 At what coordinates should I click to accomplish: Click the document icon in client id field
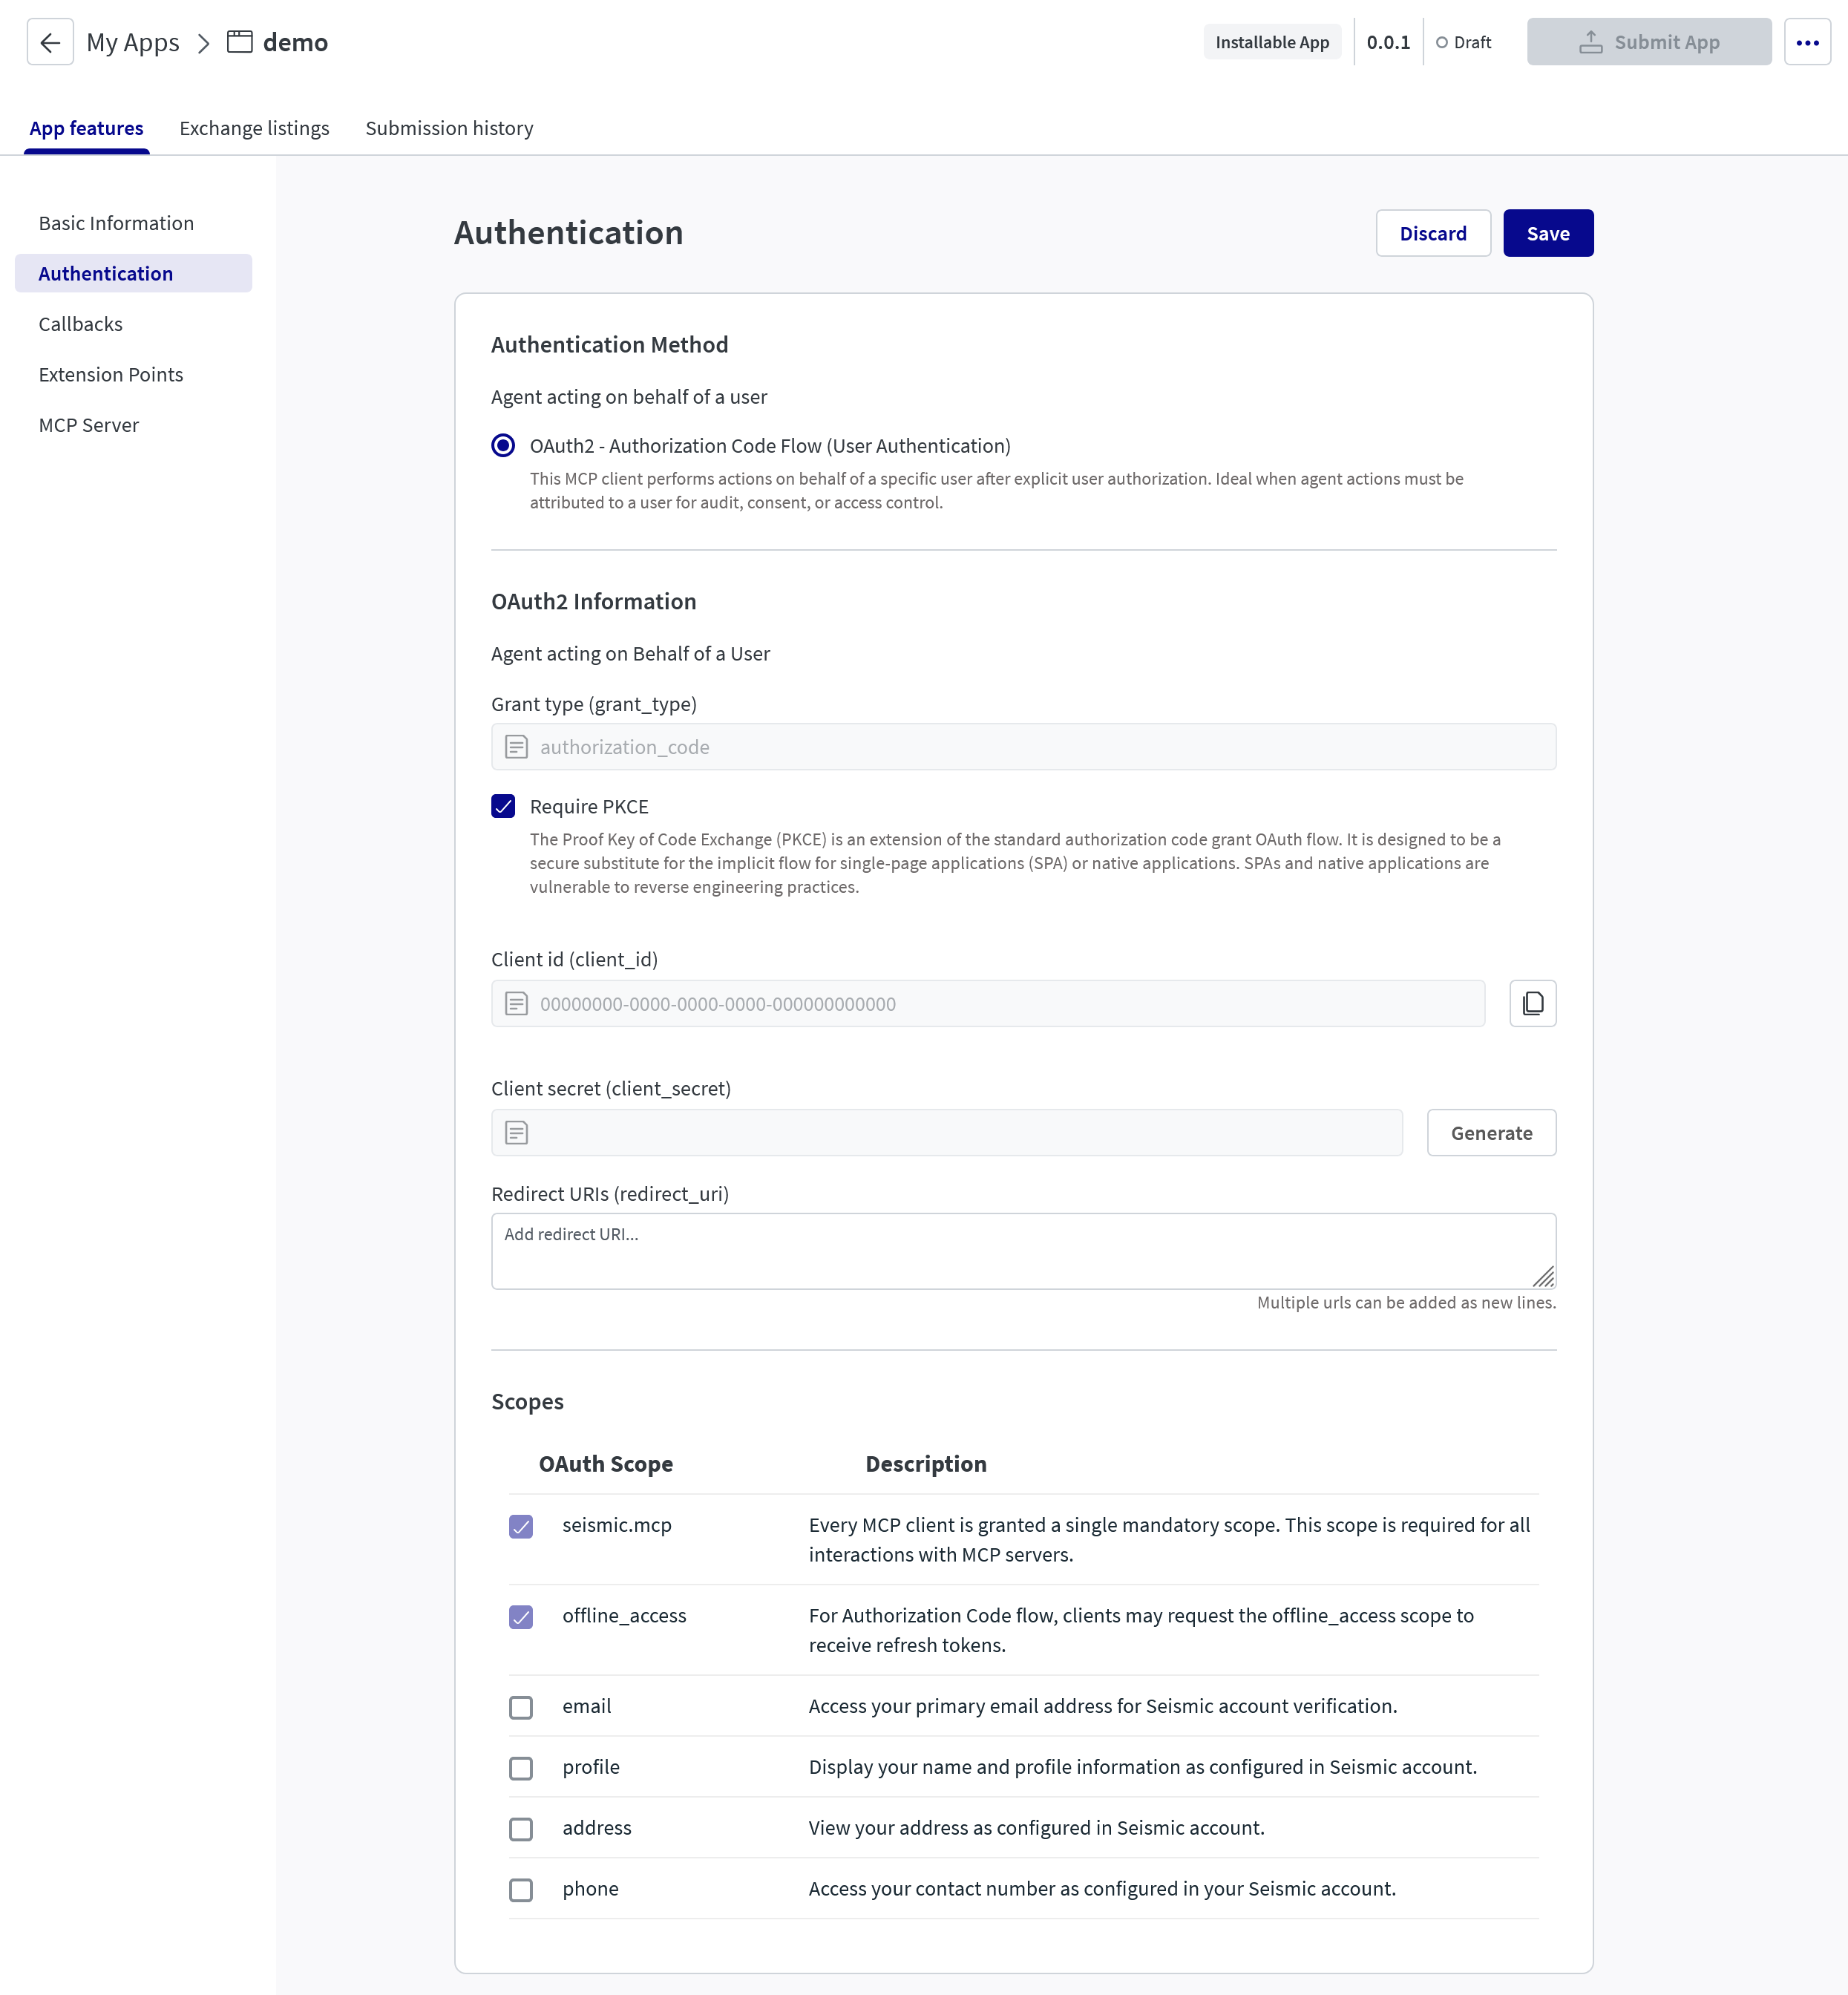point(516,1004)
